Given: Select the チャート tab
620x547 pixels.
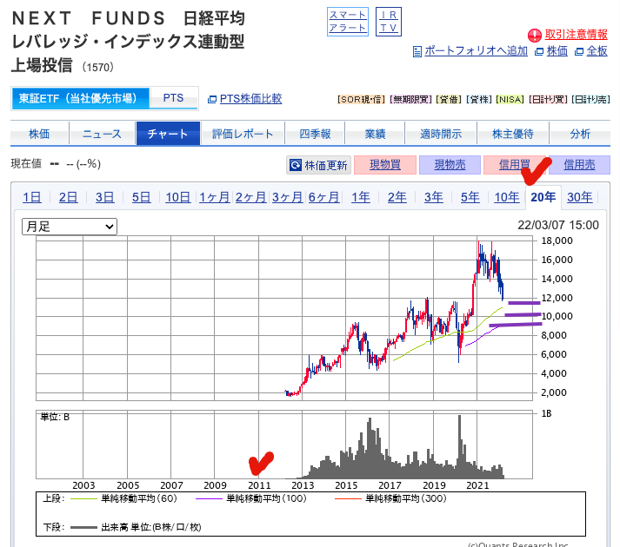Looking at the screenshot, I should (x=168, y=134).
